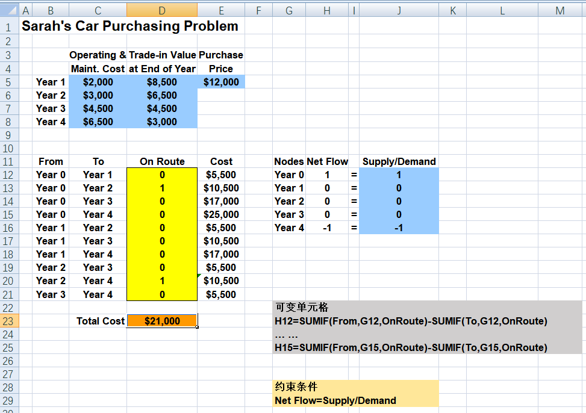Select Purchase Price cell $12,000
The image size is (586, 413).
(x=221, y=82)
